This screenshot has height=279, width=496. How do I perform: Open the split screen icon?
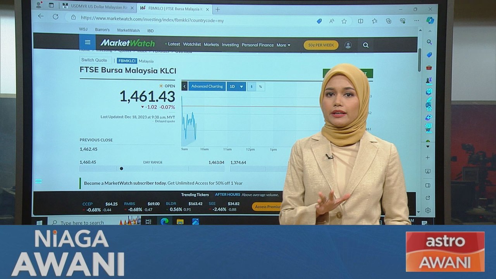pyautogui.click(x=360, y=21)
